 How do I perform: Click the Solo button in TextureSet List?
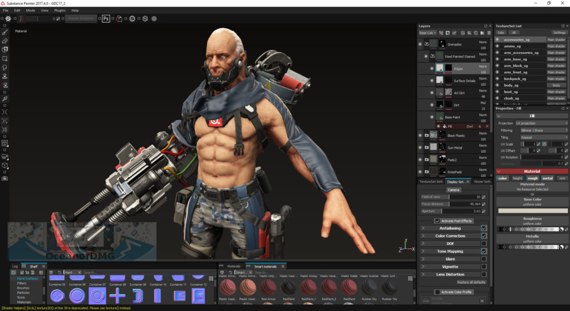pyautogui.click(x=501, y=33)
